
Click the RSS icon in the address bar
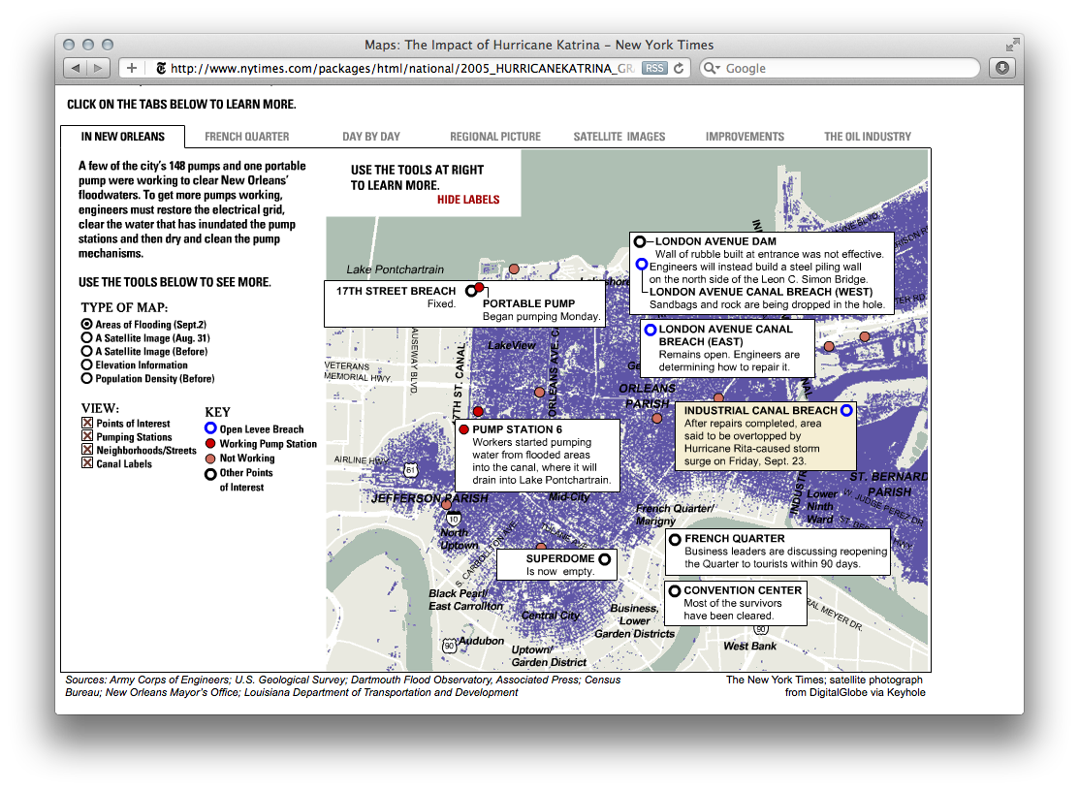(655, 68)
